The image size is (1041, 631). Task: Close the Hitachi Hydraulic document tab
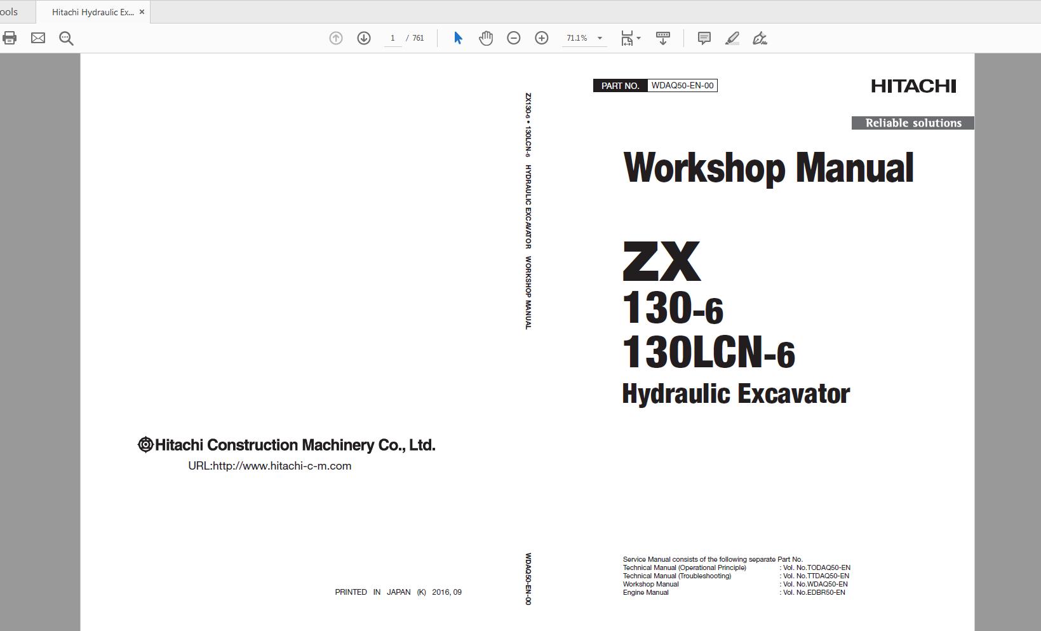pyautogui.click(x=142, y=11)
